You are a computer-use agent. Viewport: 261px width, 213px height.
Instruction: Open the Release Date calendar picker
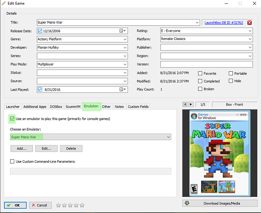click(x=123, y=31)
